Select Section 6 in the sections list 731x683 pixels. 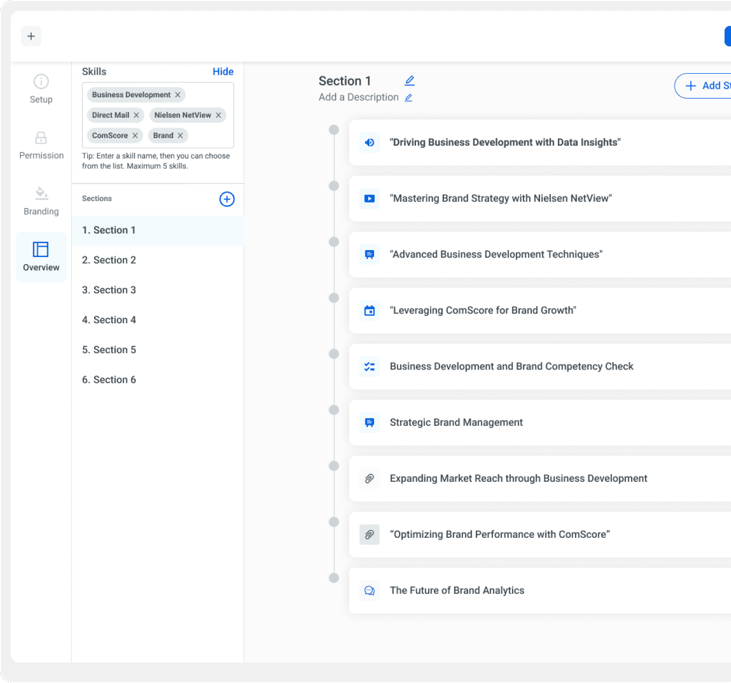109,380
